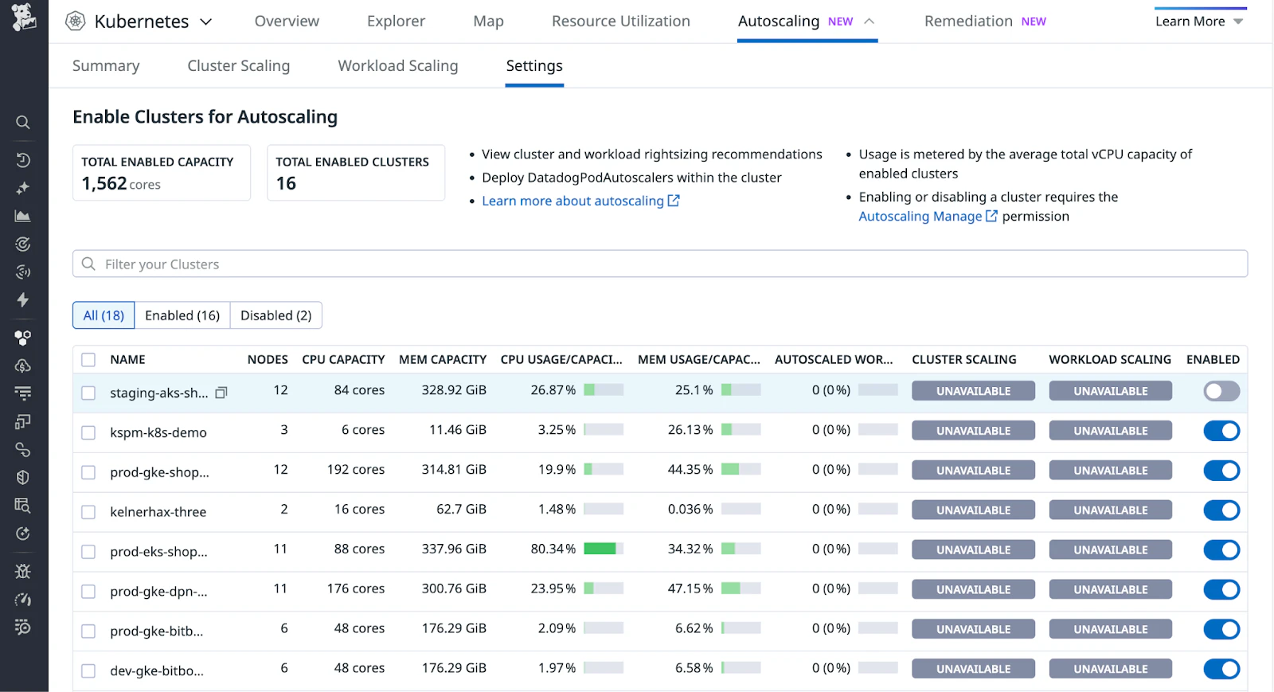Show only Disabled (2) clusters

(x=276, y=315)
